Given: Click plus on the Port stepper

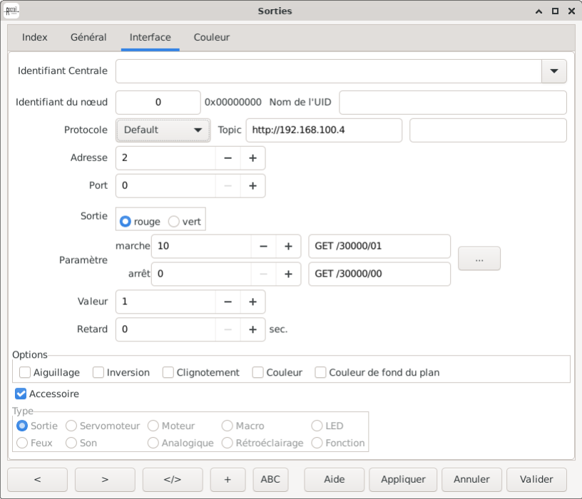Looking at the screenshot, I should pyautogui.click(x=252, y=185).
